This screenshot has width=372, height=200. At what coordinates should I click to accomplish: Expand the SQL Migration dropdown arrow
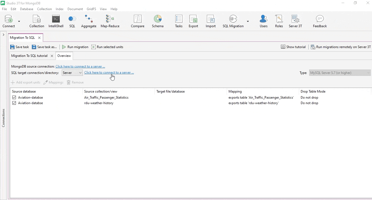[x=248, y=21]
